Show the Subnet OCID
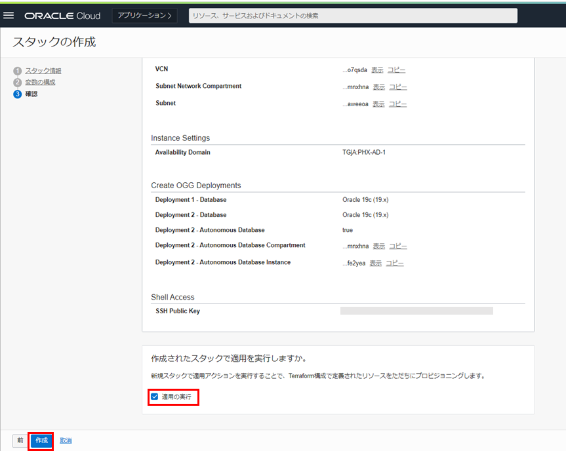Image resolution: width=566 pixels, height=451 pixels. pos(378,104)
